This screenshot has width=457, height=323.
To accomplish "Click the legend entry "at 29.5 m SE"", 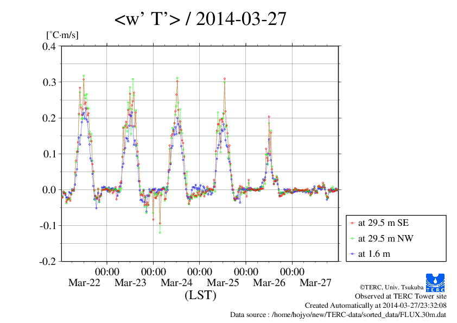I will point(383,223).
